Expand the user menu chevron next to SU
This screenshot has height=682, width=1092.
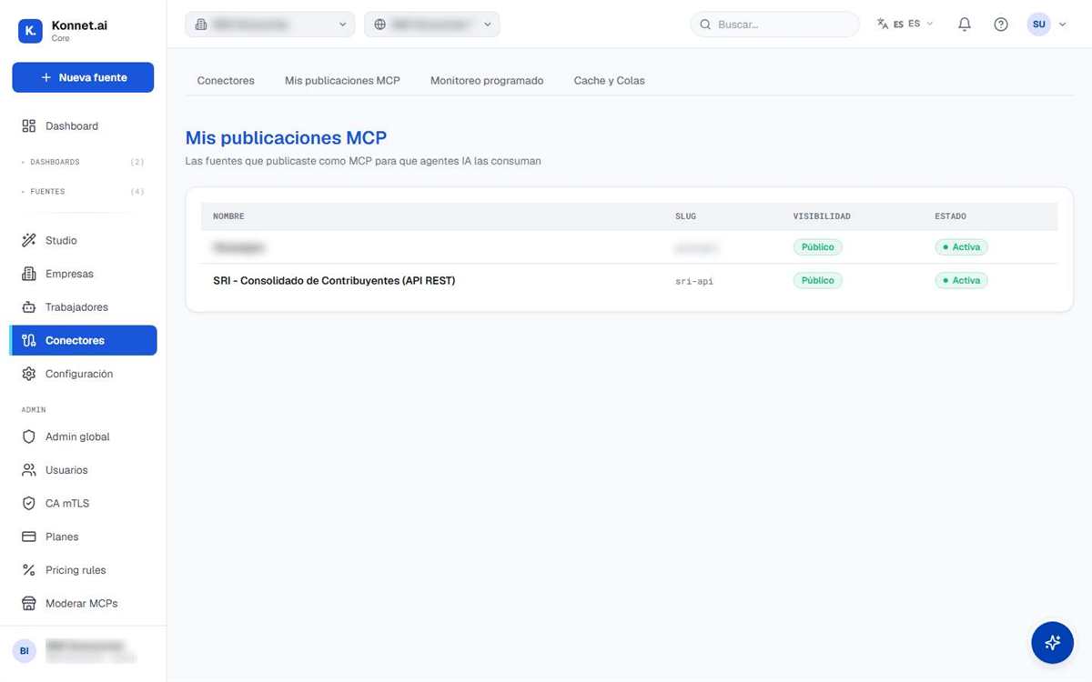coord(1063,25)
